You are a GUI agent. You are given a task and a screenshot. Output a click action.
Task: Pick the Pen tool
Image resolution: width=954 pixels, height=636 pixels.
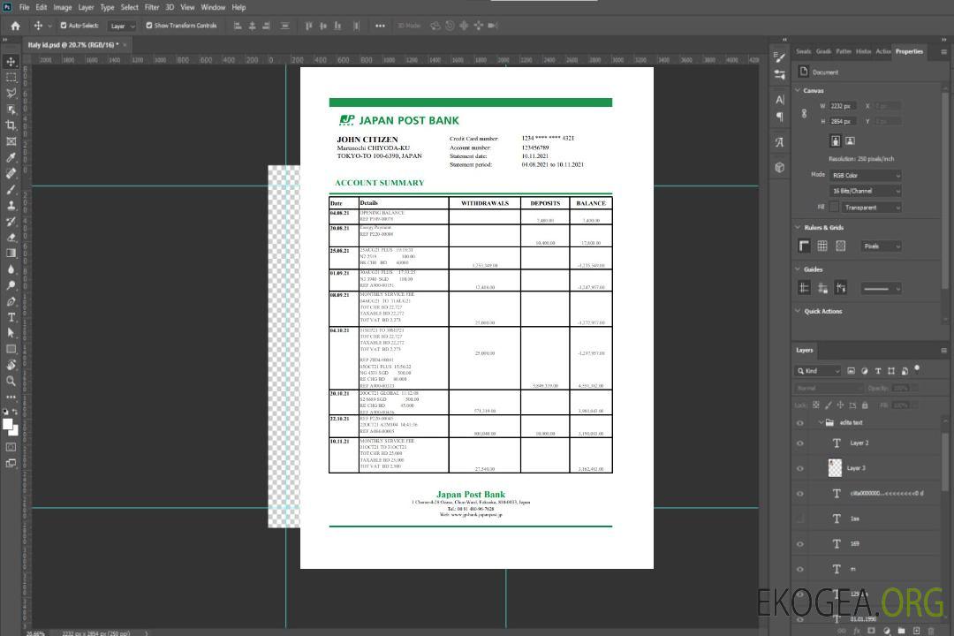11,301
